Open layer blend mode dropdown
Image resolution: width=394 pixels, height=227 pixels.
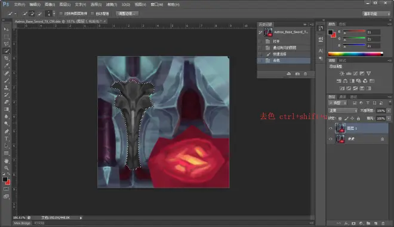(x=343, y=111)
